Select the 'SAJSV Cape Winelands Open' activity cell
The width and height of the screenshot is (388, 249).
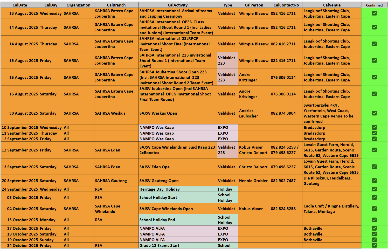click(178, 209)
